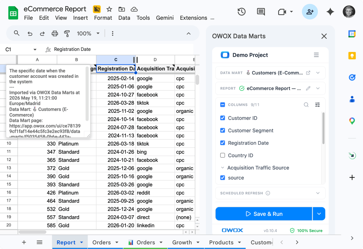The width and height of the screenshot is (363, 249).
Task: Click the paint format icon
Action: pyautogui.click(x=67, y=34)
